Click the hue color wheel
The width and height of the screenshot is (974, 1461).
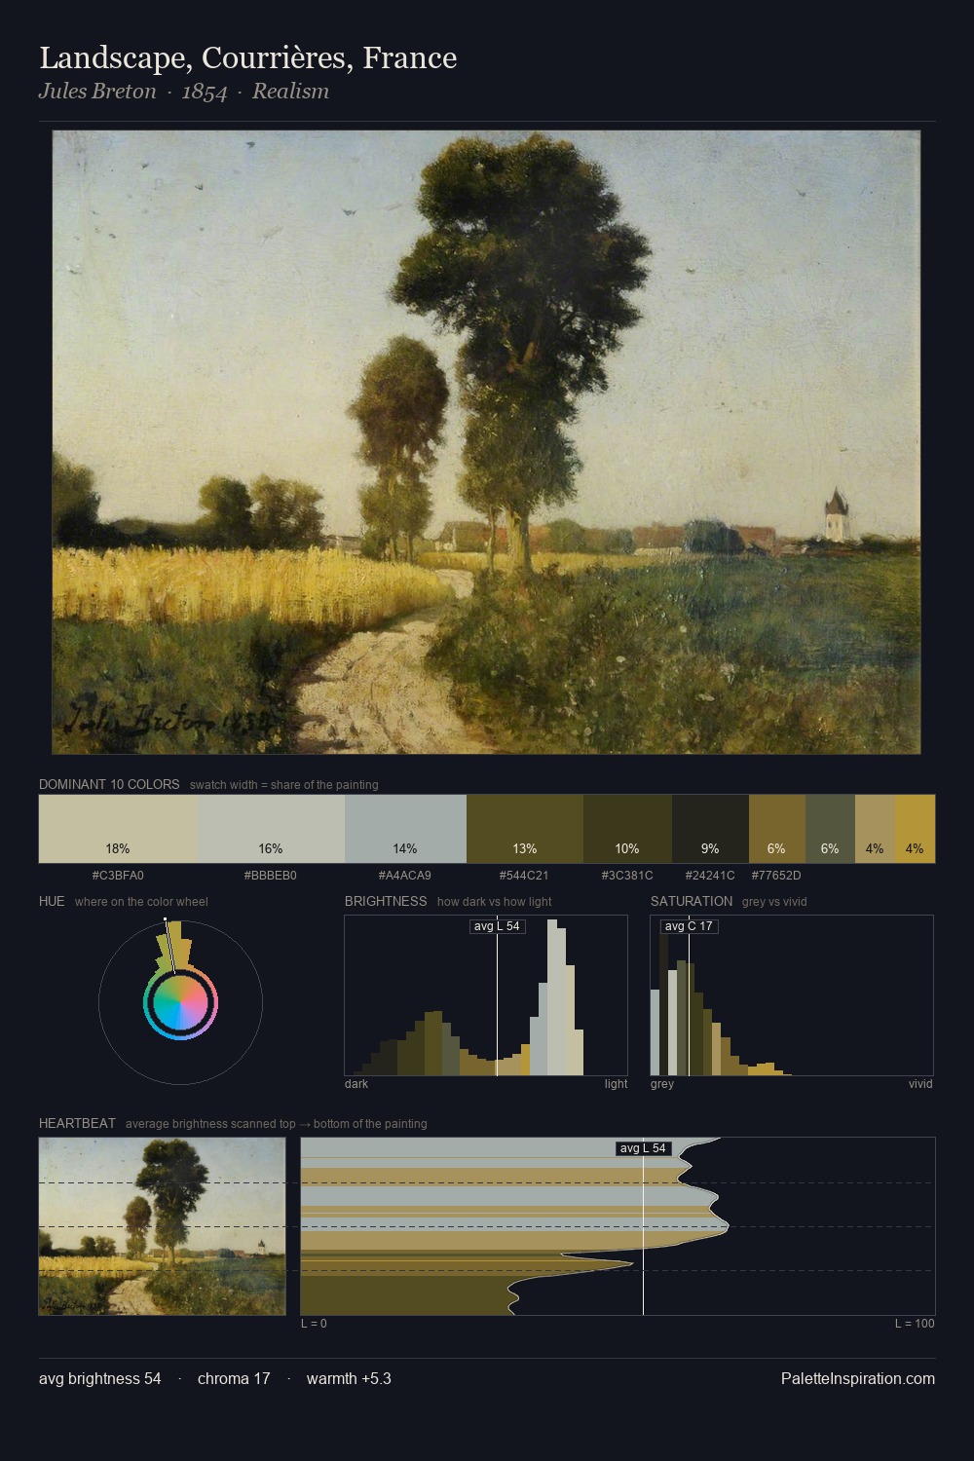click(180, 1001)
